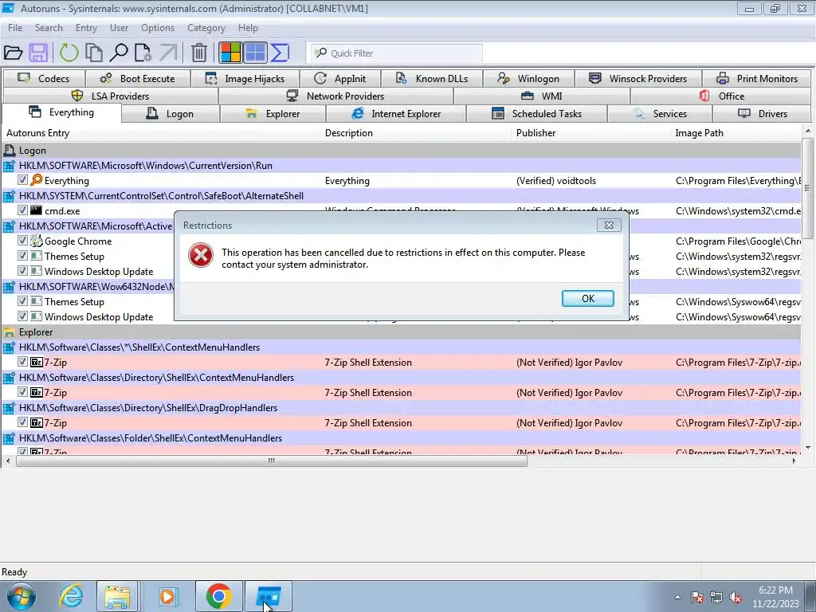Show hidden tray icons arrow

pyautogui.click(x=677, y=598)
